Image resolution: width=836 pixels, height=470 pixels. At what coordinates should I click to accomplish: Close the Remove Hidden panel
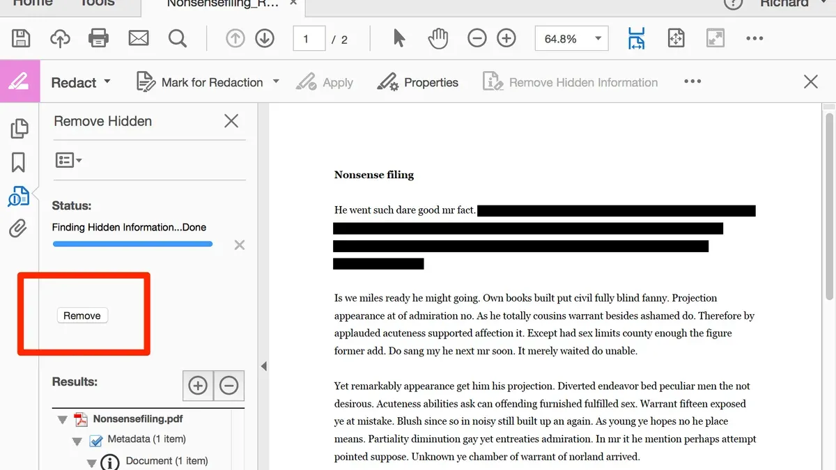click(231, 121)
